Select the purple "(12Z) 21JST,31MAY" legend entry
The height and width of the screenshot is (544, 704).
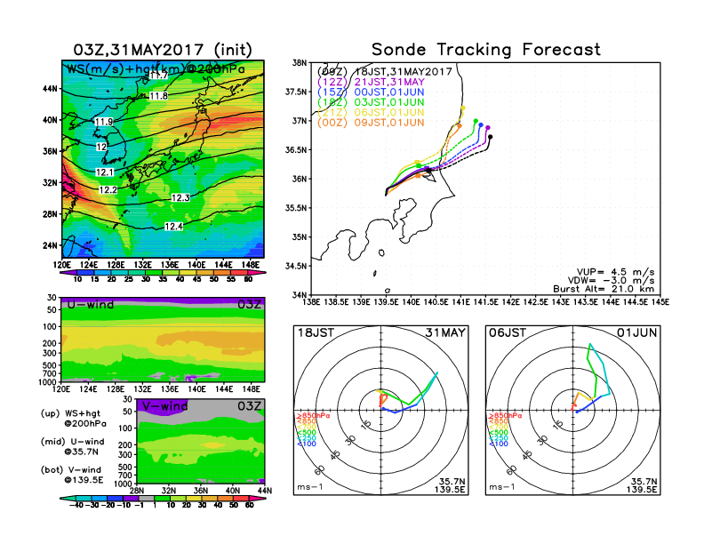(x=371, y=82)
